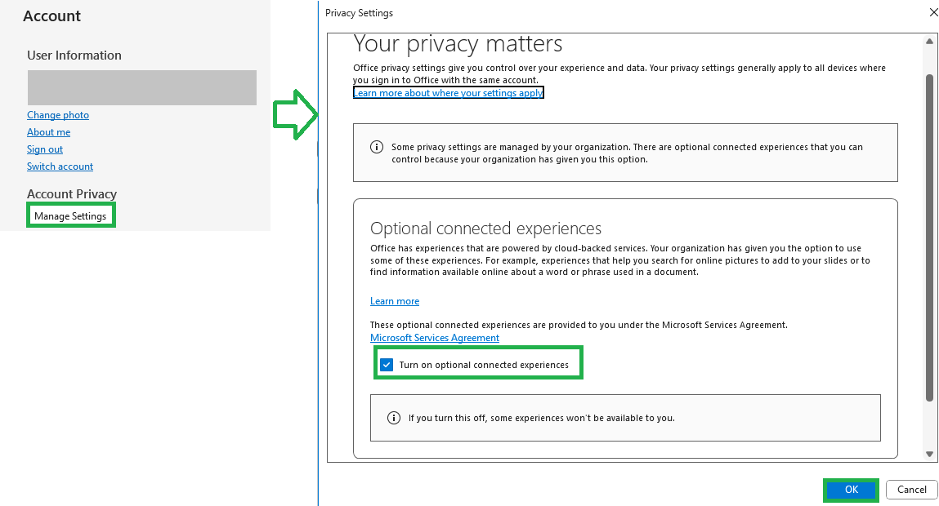939x506 pixels.
Task: Open the Microsoft Services Agreement link
Action: 435,338
